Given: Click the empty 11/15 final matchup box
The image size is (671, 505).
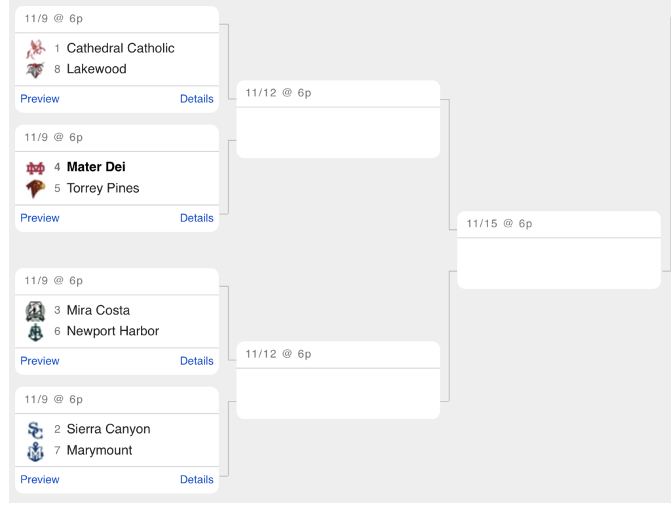Looking at the screenshot, I should 559,250.
